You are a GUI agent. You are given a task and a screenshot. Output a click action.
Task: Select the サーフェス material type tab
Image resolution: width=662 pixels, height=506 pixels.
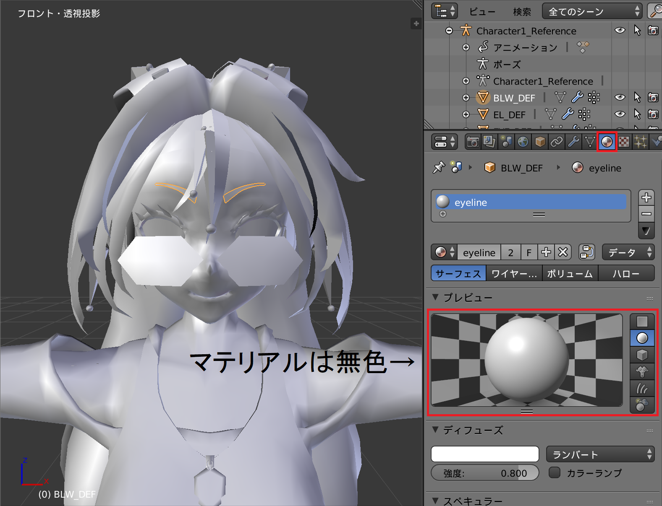coord(458,273)
